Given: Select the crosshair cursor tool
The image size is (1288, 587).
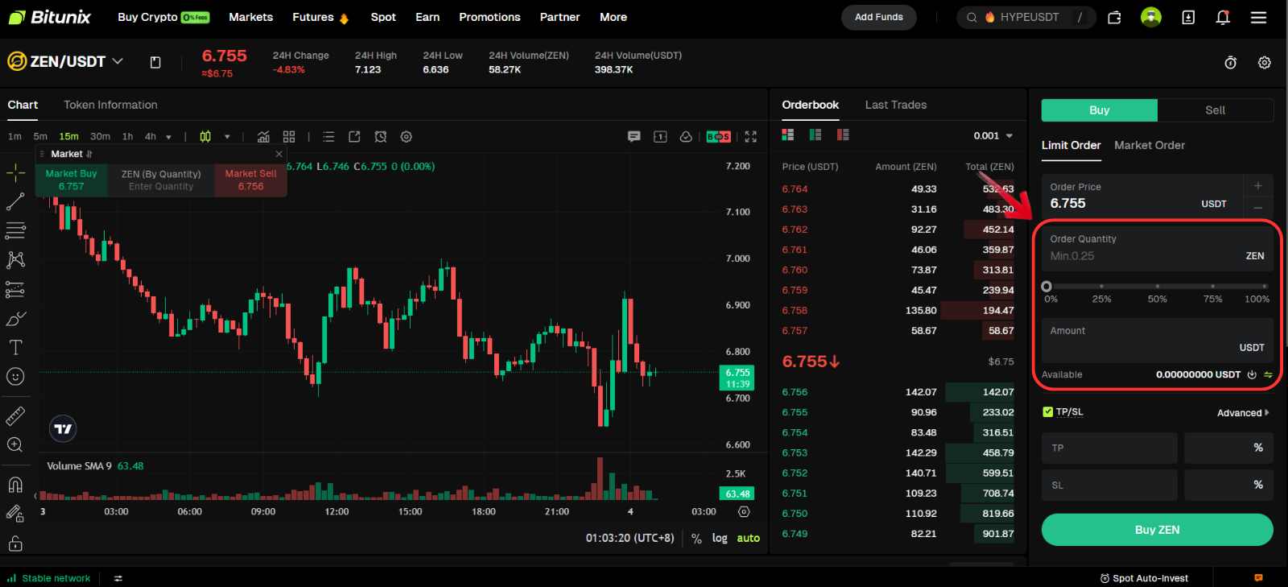Looking at the screenshot, I should [x=15, y=172].
